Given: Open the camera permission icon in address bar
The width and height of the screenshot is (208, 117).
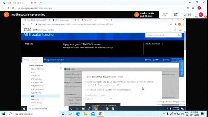Looking at the screenshot, I should tap(188, 8).
